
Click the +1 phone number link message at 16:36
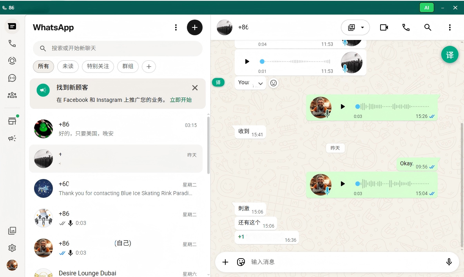click(x=241, y=237)
